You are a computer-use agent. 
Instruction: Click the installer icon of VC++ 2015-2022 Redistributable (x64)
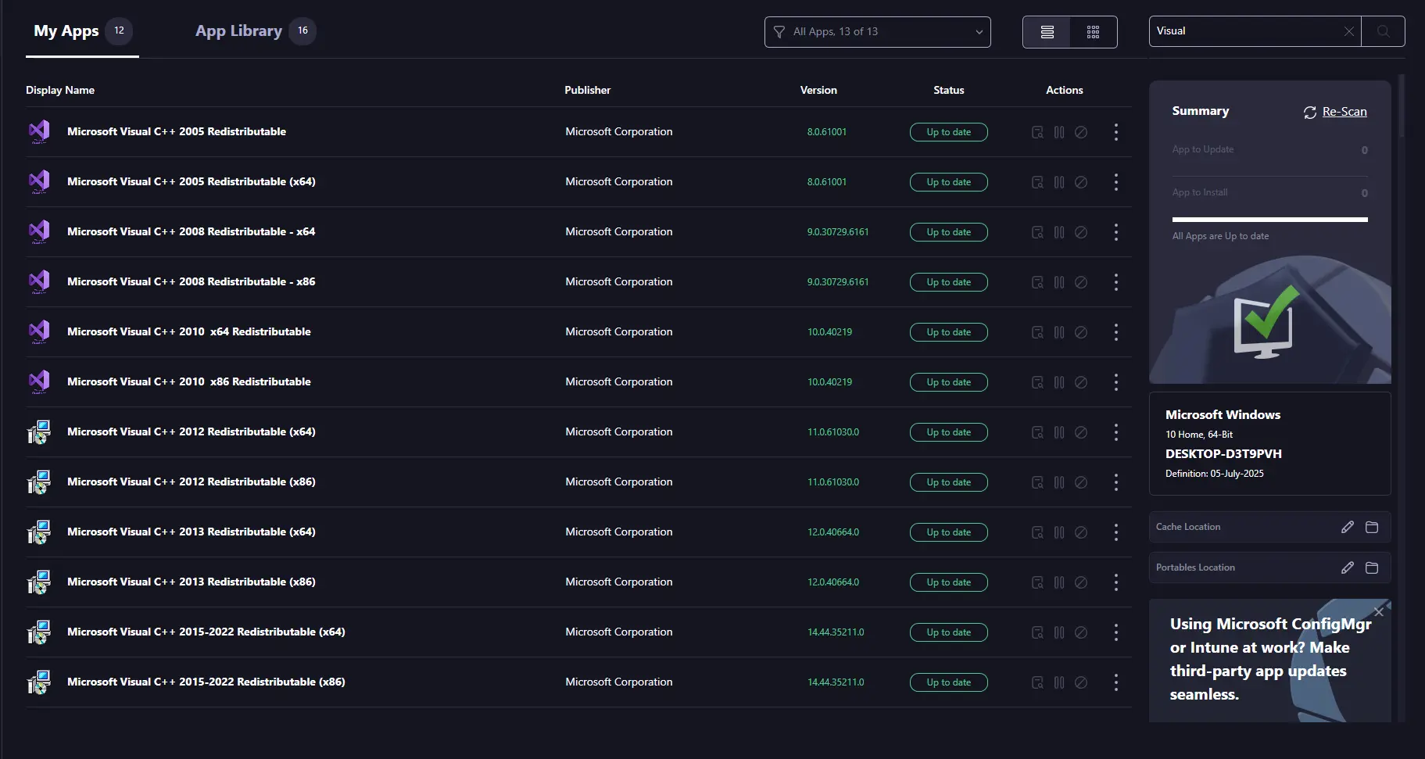click(39, 632)
